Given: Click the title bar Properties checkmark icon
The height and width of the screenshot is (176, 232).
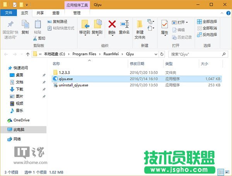Looking at the screenshot, I should click(x=15, y=5).
